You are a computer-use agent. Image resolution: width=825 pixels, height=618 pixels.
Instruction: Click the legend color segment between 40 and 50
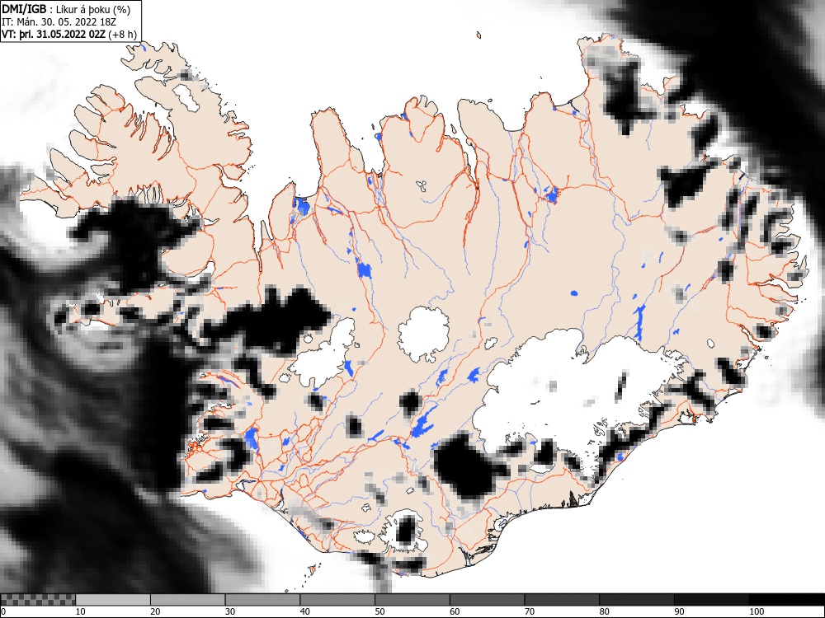coord(337,600)
